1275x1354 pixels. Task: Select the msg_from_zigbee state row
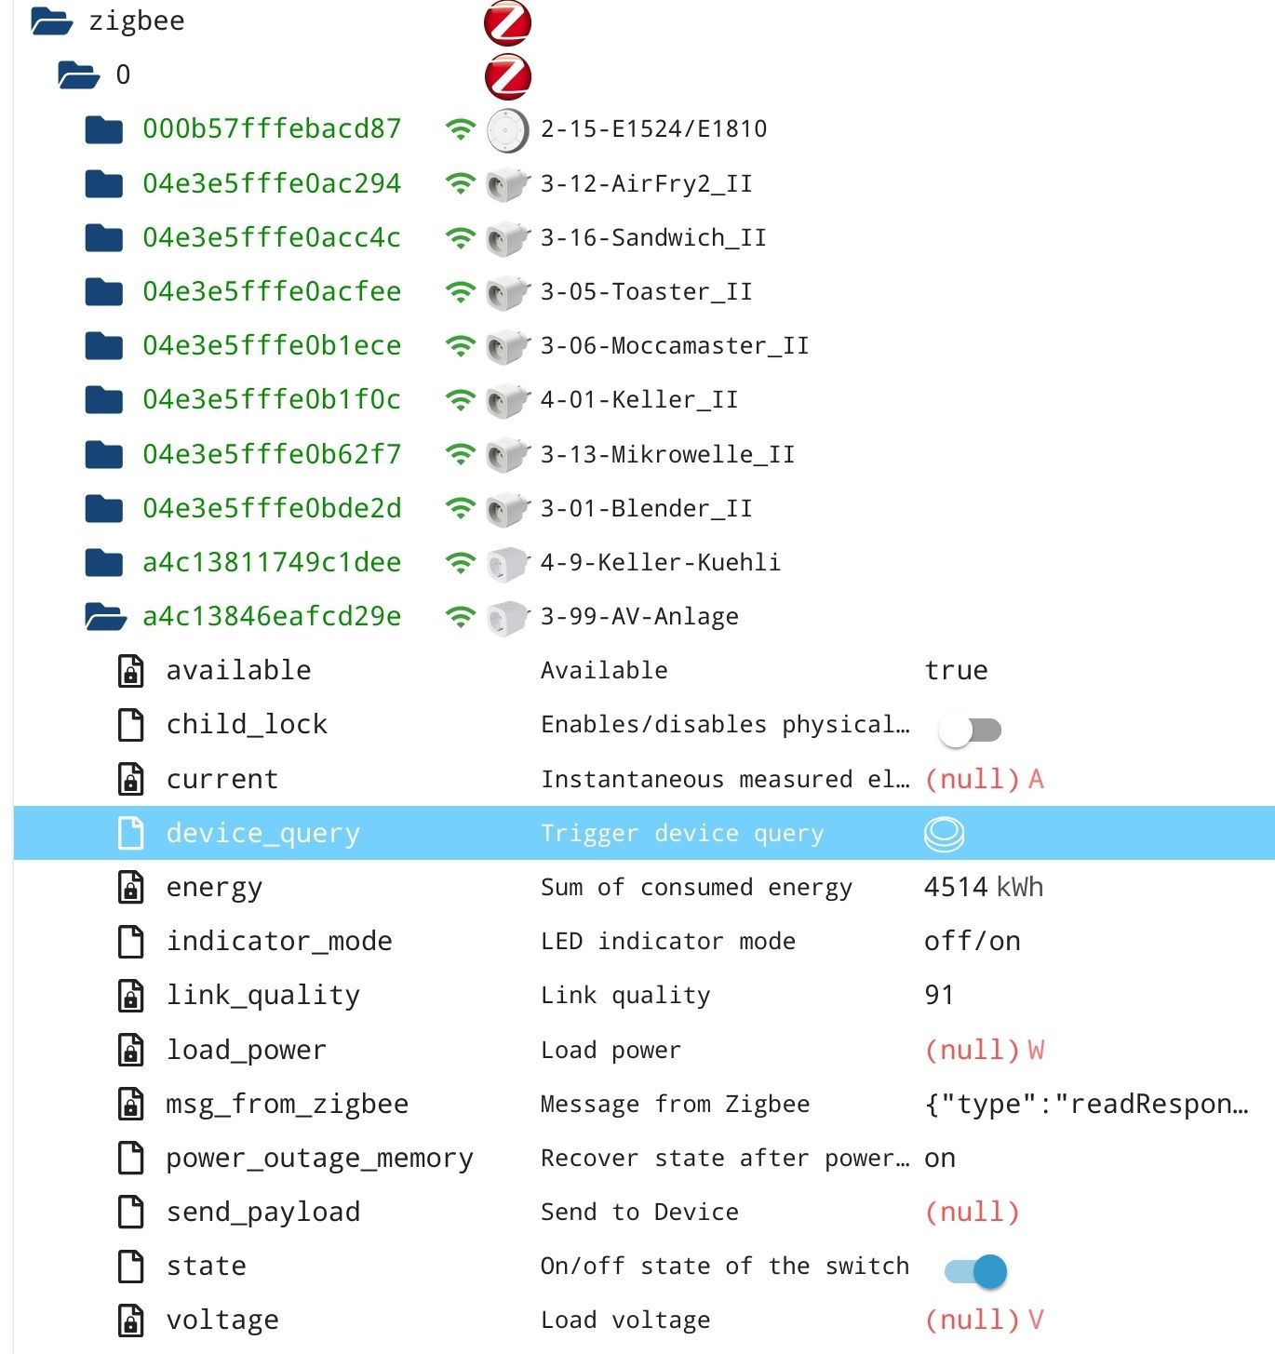(x=644, y=1104)
